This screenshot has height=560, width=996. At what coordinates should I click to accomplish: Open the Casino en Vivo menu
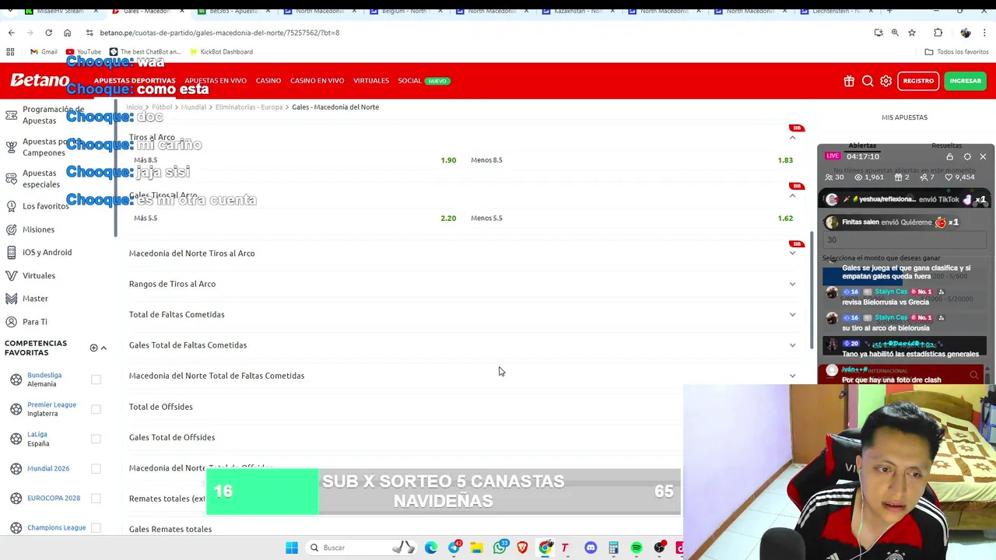click(x=317, y=81)
